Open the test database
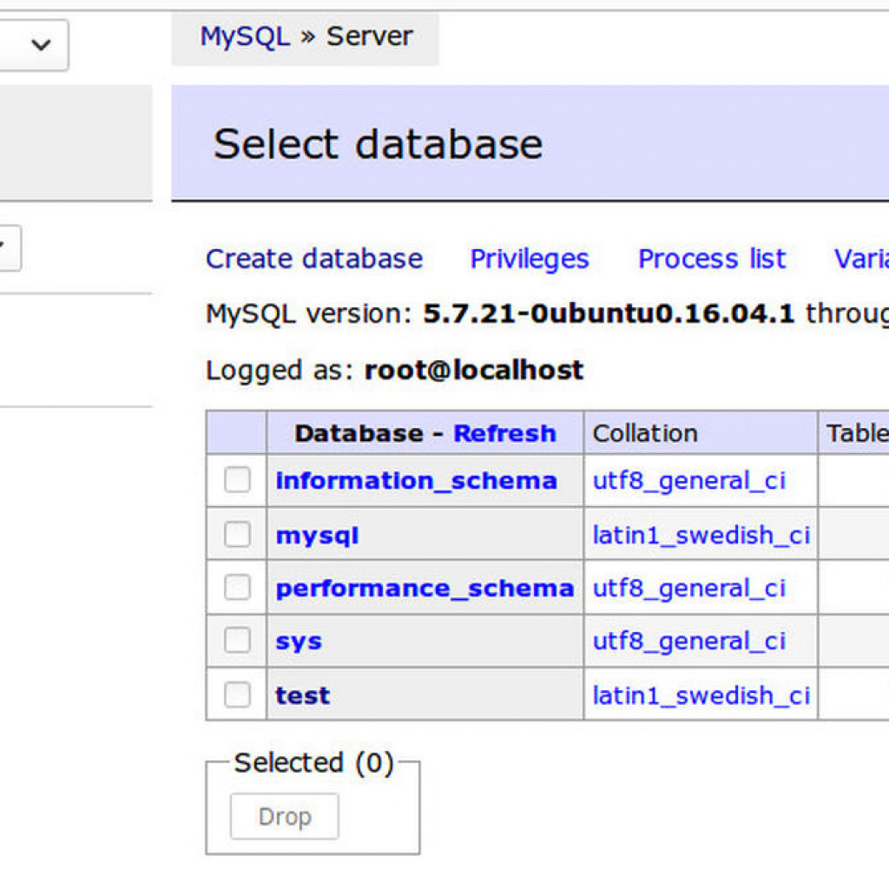This screenshot has width=889, height=889. pos(303,695)
